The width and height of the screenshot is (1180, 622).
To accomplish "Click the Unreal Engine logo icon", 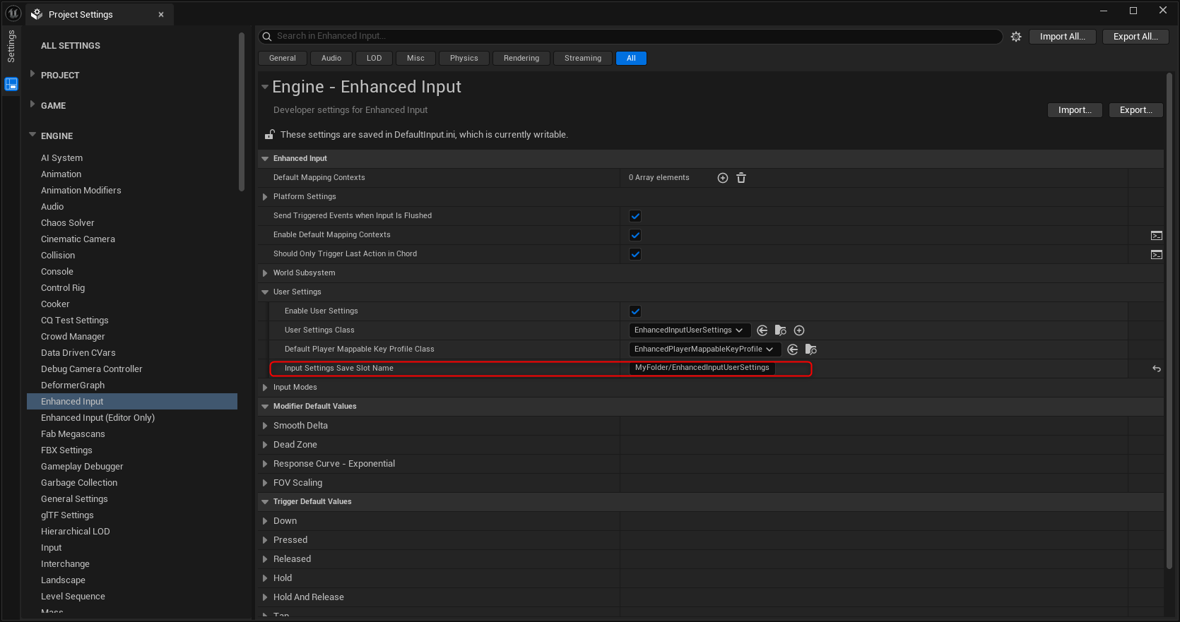I will coord(13,13).
